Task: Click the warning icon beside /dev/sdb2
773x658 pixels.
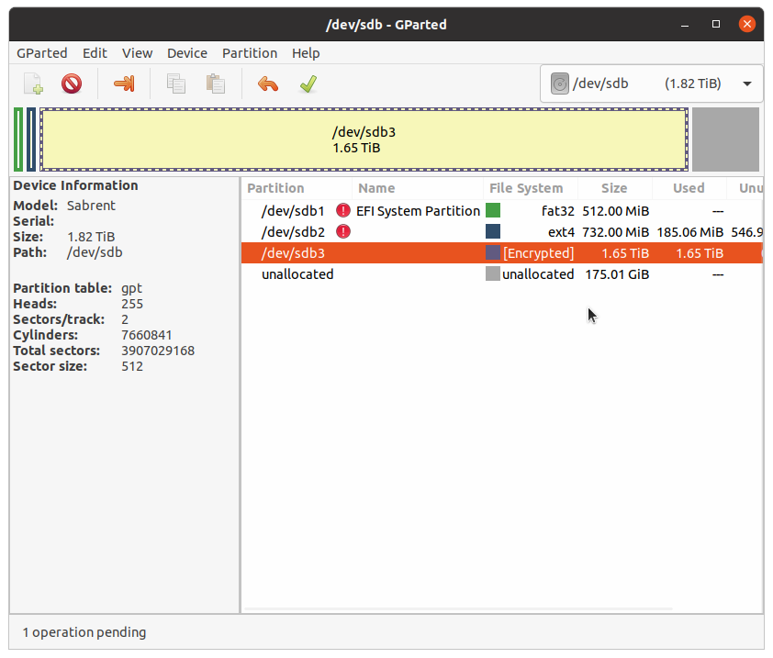Action: [343, 231]
